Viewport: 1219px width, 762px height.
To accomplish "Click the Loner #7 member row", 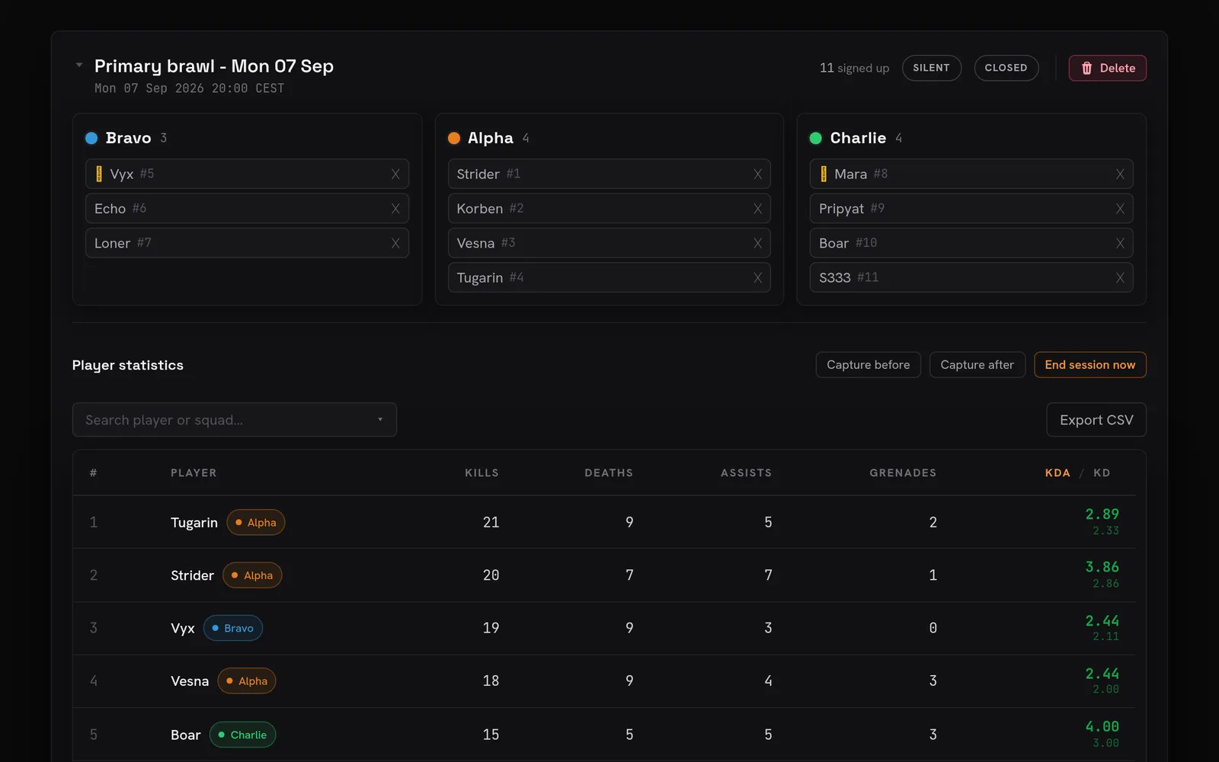I will pos(247,243).
